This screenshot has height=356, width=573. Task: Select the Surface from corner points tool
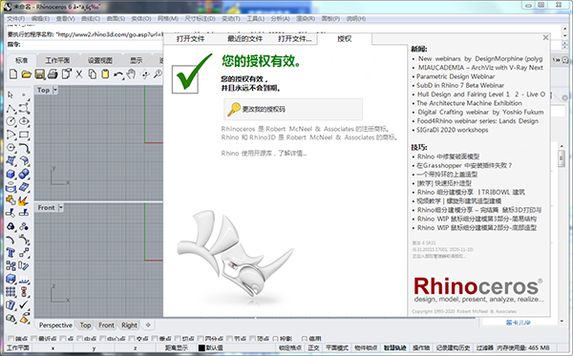pos(11,160)
